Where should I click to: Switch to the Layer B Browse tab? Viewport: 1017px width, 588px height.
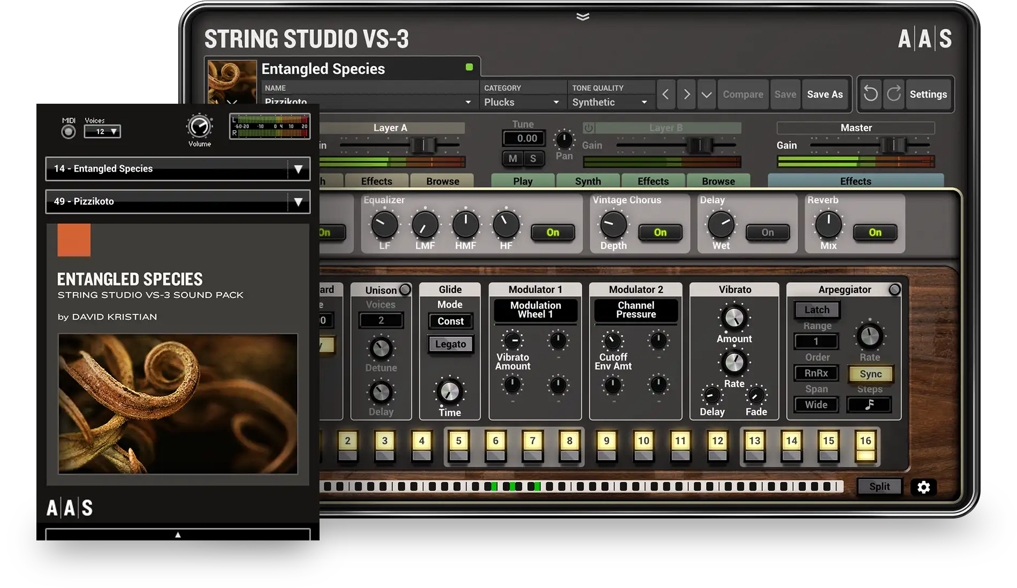(x=718, y=181)
